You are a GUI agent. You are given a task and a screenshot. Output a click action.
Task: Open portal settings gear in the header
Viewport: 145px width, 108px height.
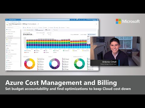[79, 20]
